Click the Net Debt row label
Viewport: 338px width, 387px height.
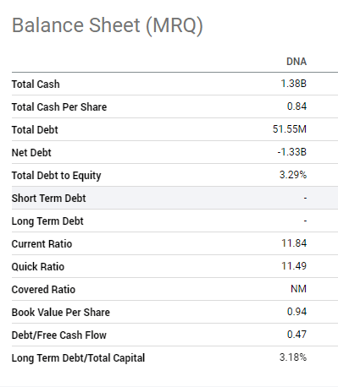coord(31,153)
